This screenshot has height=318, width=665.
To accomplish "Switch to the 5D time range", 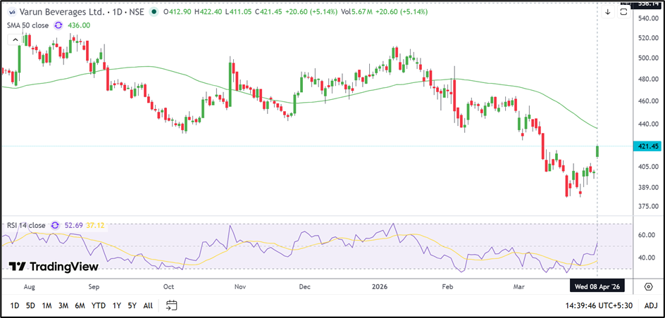I will pos(30,305).
